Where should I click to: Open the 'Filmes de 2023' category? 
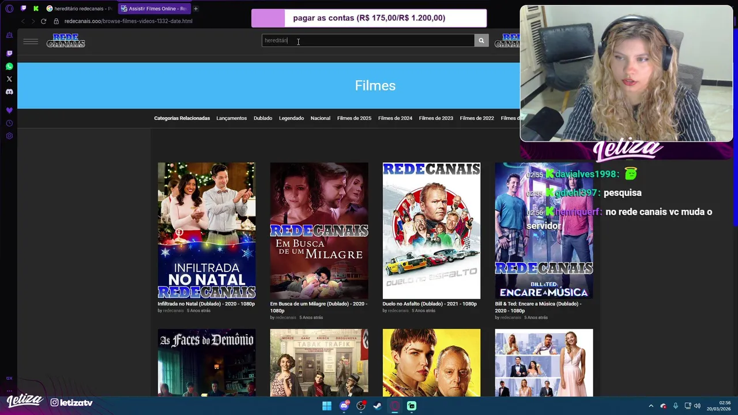click(436, 118)
